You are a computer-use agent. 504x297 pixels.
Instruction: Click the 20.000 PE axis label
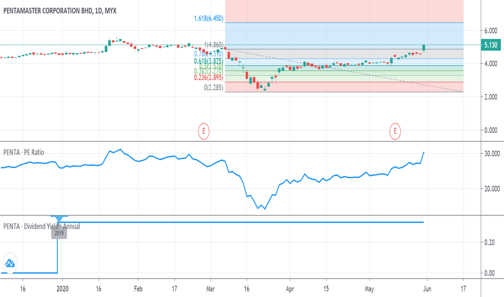(x=492, y=189)
